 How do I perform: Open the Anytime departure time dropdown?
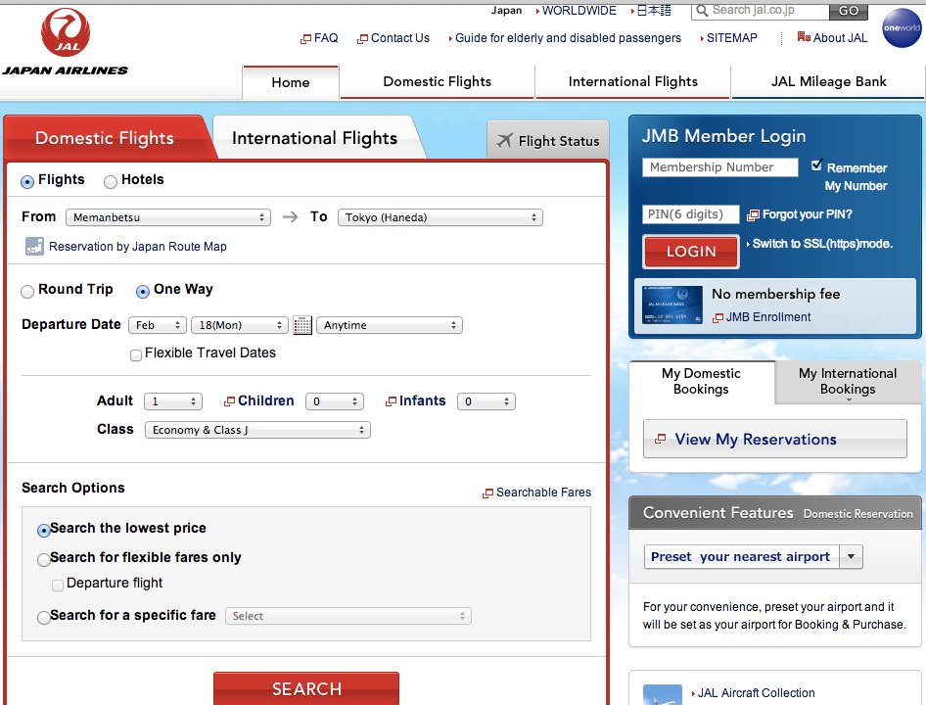pyautogui.click(x=390, y=325)
